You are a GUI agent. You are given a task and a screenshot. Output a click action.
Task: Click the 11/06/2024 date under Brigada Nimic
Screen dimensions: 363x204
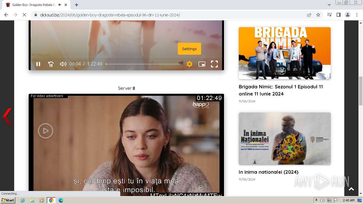point(247,101)
